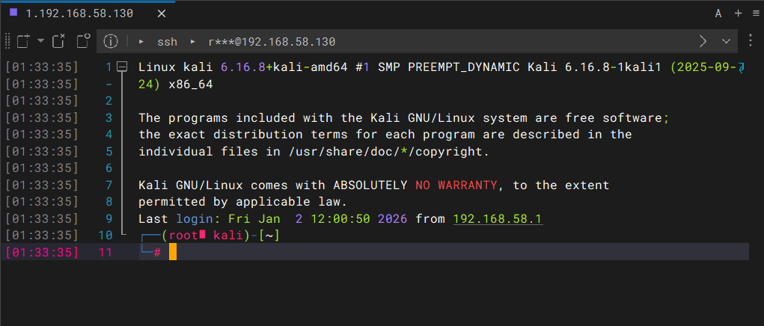Click the 192.168.58.1 underlined IP link
The height and width of the screenshot is (326, 764).
coord(498,219)
